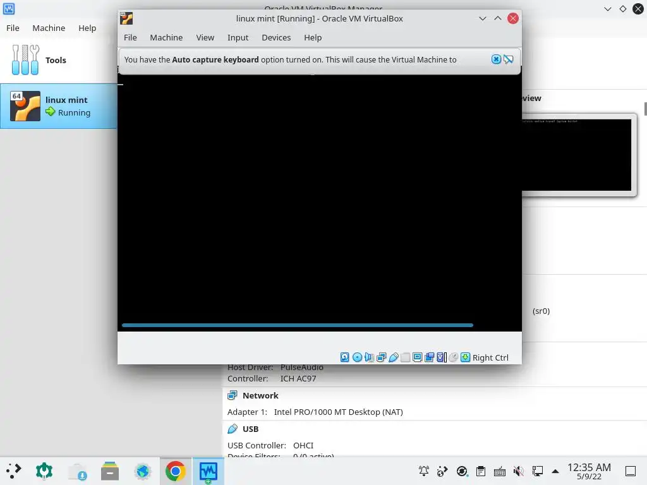Open the Devices menu in VM window

click(x=276, y=37)
